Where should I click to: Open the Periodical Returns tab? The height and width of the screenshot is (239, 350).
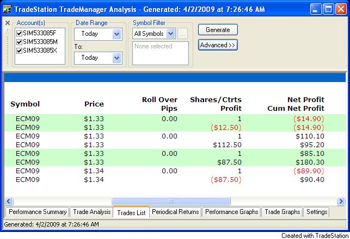coord(175,212)
